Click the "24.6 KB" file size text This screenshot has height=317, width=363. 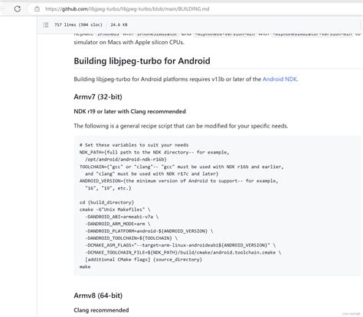(x=119, y=24)
